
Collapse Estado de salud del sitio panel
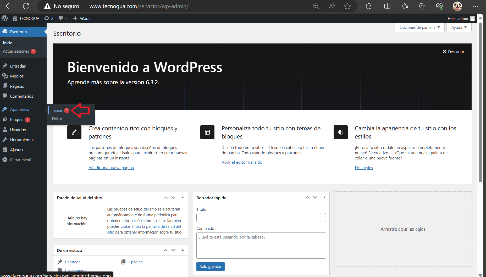[x=183, y=198]
